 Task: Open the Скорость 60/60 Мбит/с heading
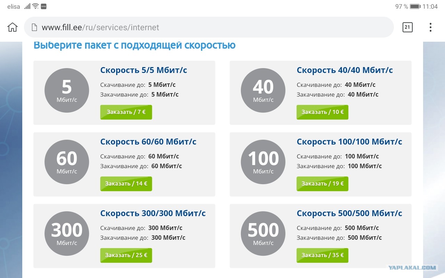(148, 142)
